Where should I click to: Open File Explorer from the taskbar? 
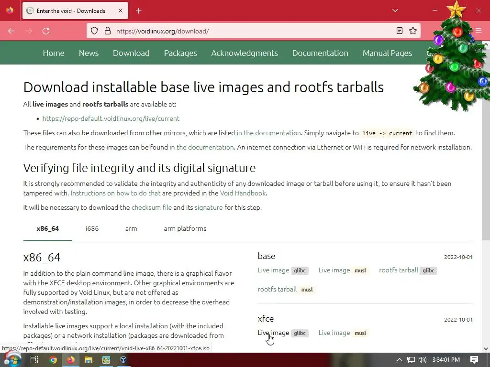(89, 360)
